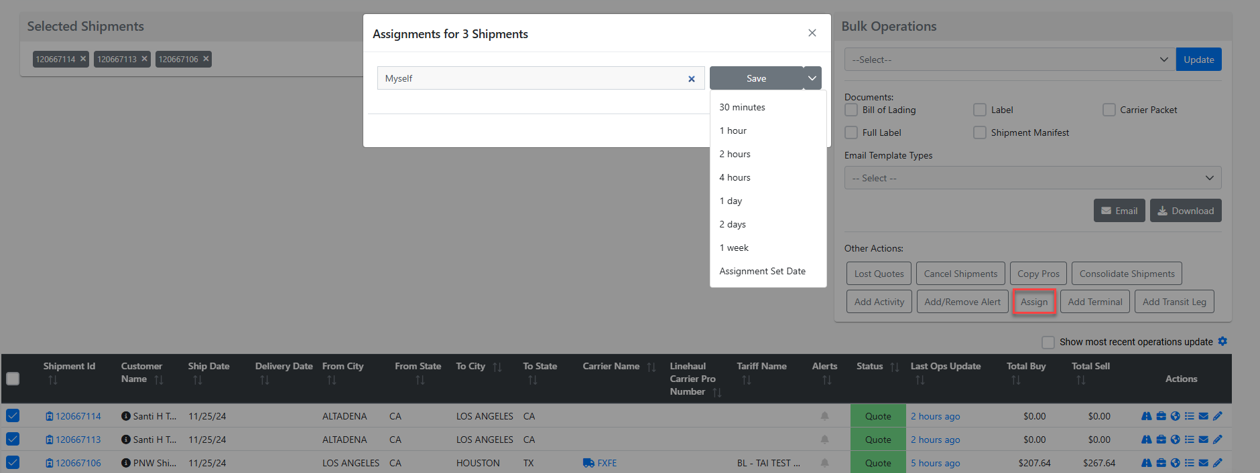Sort by Shipment Id column
This screenshot has width=1260, height=473.
click(x=53, y=380)
